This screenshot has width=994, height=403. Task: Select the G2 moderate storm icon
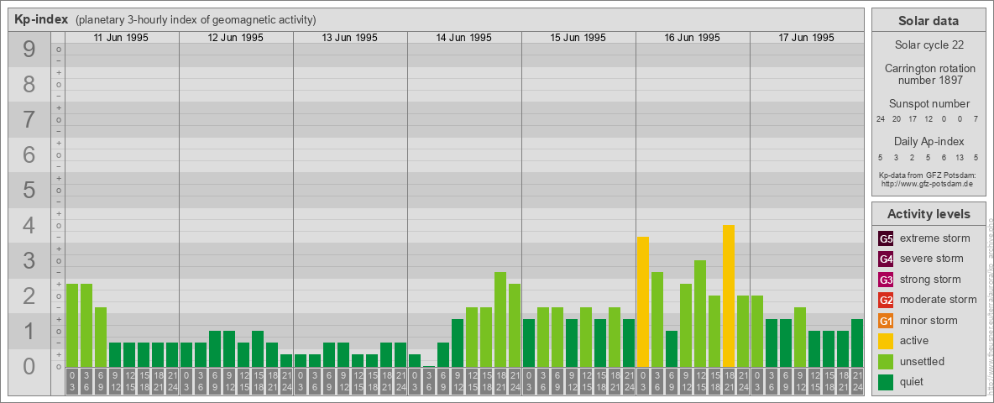pyautogui.click(x=886, y=300)
